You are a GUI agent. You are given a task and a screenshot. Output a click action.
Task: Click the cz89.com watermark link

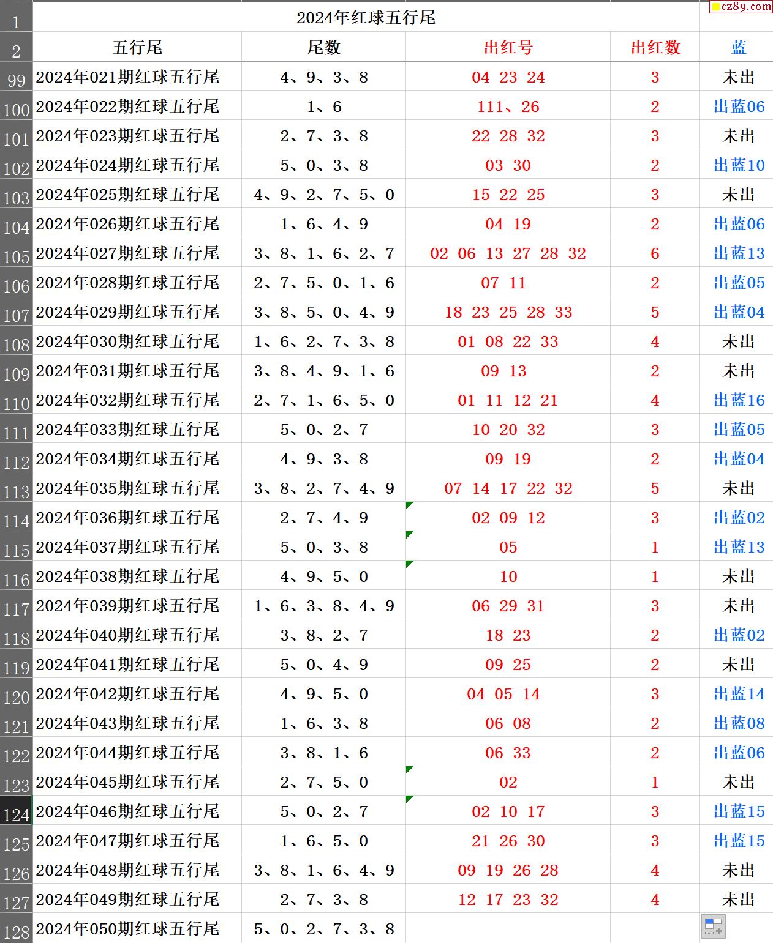[x=741, y=7]
